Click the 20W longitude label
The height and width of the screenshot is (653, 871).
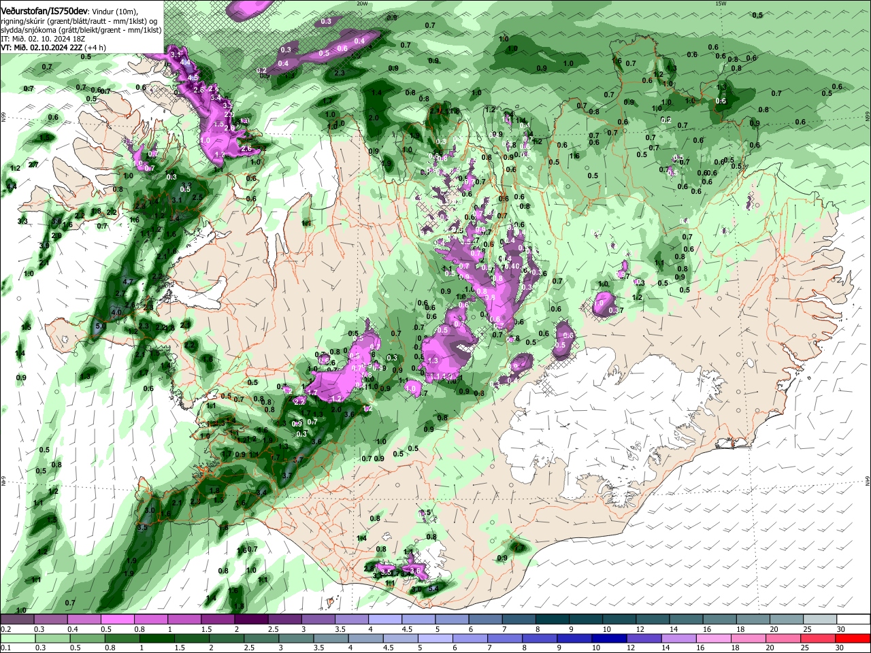point(362,3)
